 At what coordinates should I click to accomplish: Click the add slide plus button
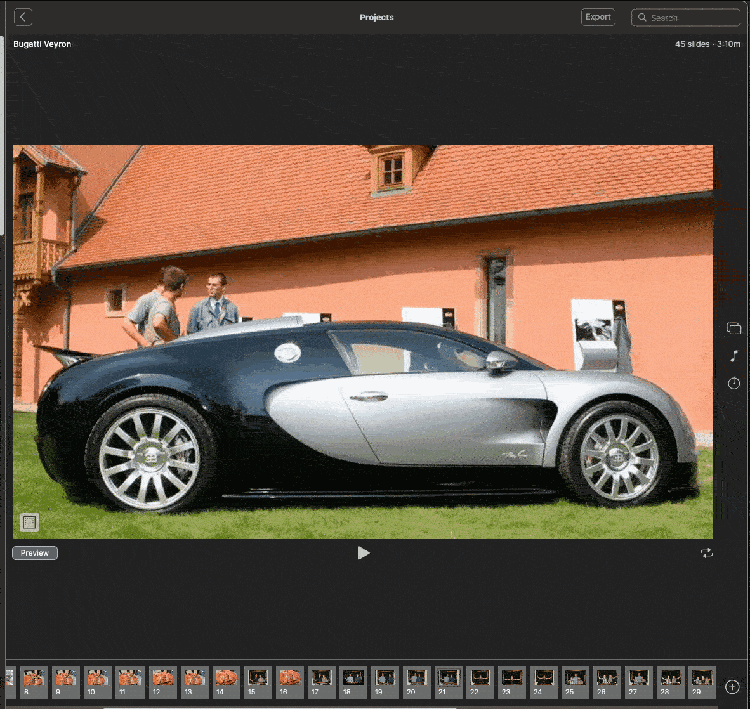(732, 687)
